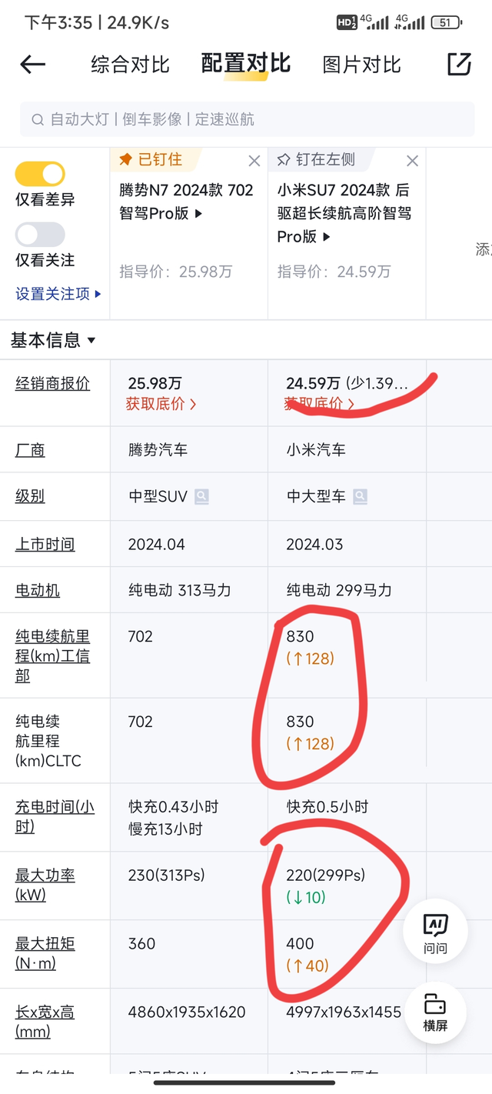Switch to 横屏 landscape view
The width and height of the screenshot is (492, 1094).
(435, 1012)
